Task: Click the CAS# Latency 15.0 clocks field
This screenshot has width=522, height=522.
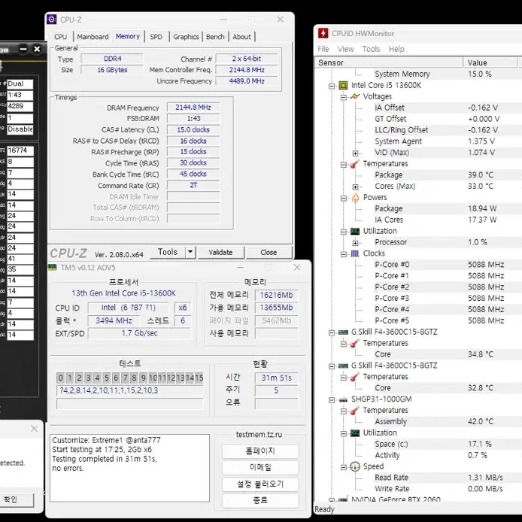Action: pyautogui.click(x=193, y=129)
